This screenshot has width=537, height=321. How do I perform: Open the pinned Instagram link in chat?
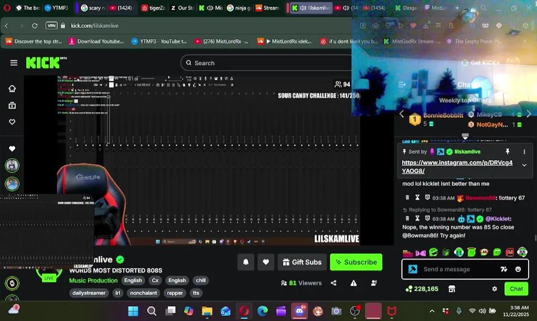pyautogui.click(x=457, y=167)
